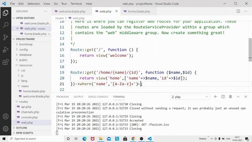Expand the bootstrap folder

tap(26, 44)
